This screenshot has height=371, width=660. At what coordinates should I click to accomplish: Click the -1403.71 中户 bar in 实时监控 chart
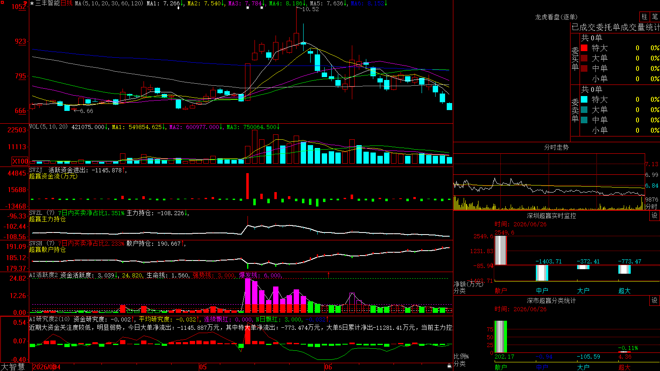(542, 273)
